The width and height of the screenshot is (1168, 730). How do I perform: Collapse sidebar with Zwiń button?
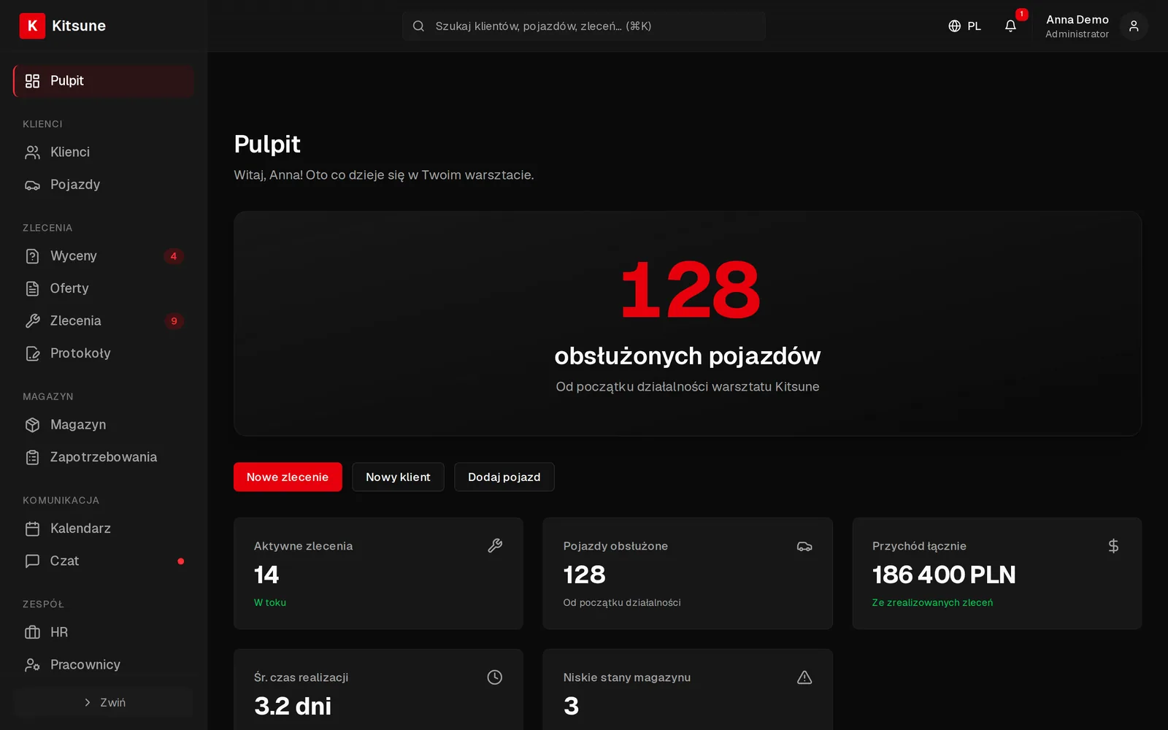[104, 702]
